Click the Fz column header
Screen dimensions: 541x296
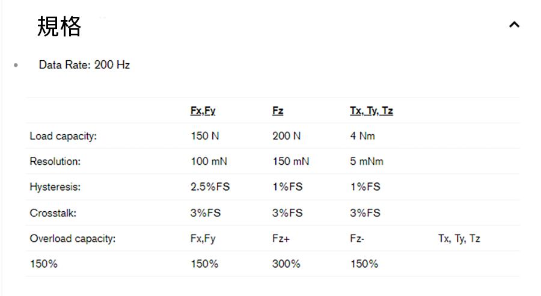278,111
